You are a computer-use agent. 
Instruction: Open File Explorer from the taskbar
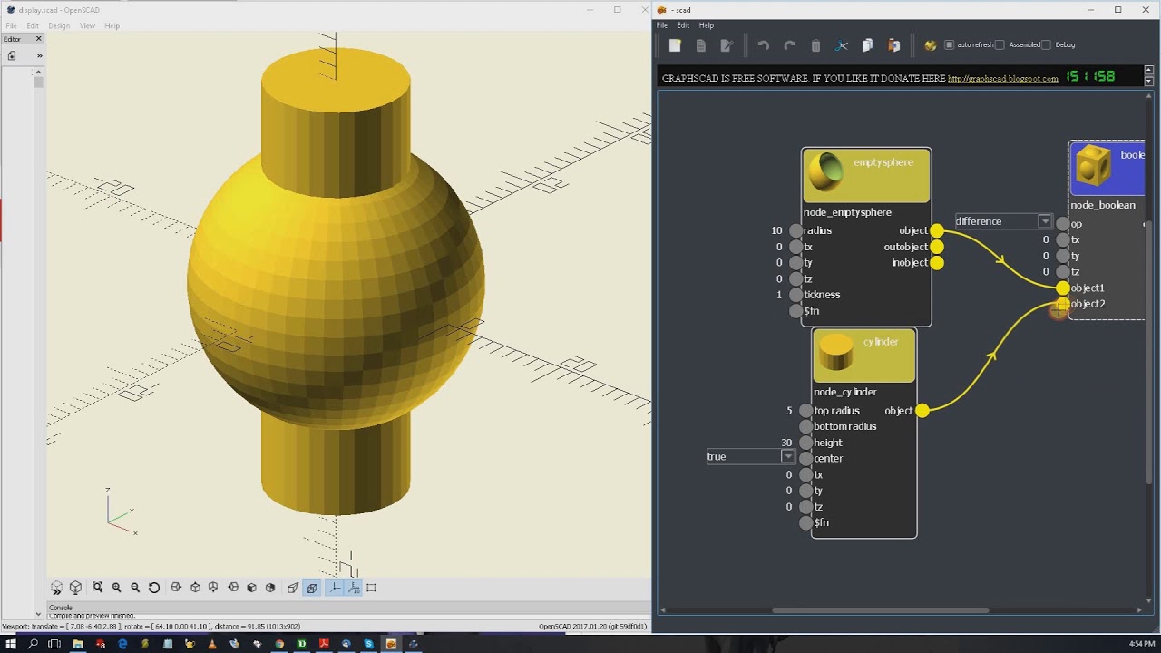point(78,644)
